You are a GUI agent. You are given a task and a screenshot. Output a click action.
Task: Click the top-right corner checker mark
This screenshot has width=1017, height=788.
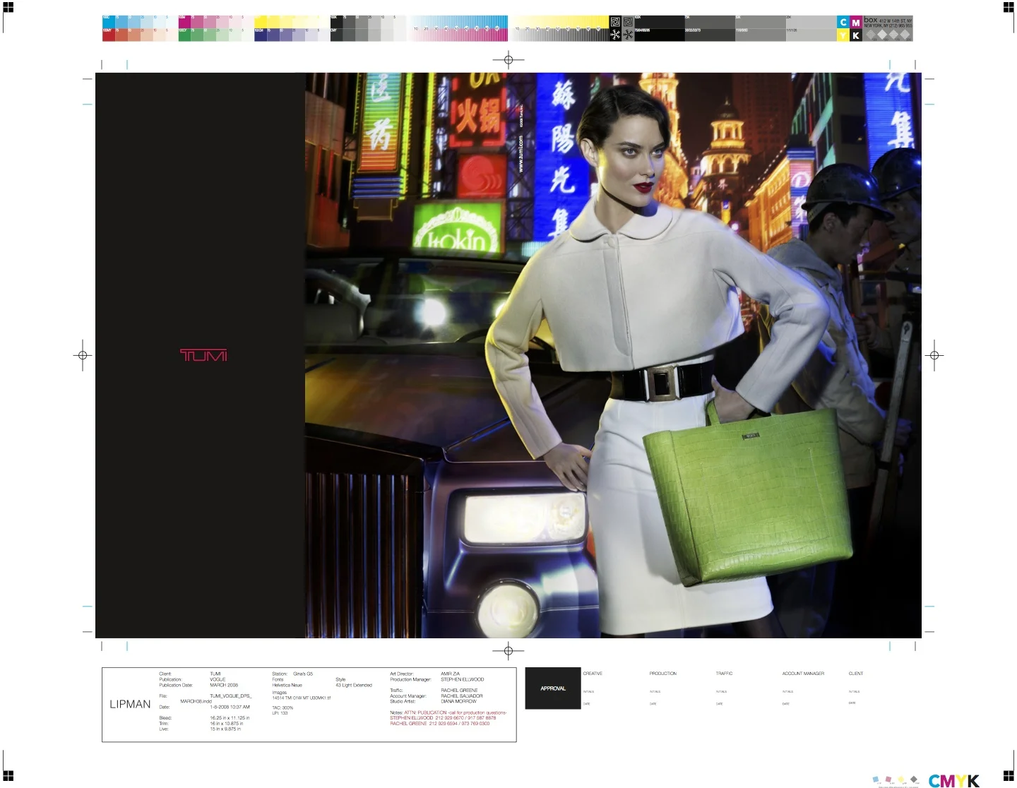pyautogui.click(x=1009, y=8)
